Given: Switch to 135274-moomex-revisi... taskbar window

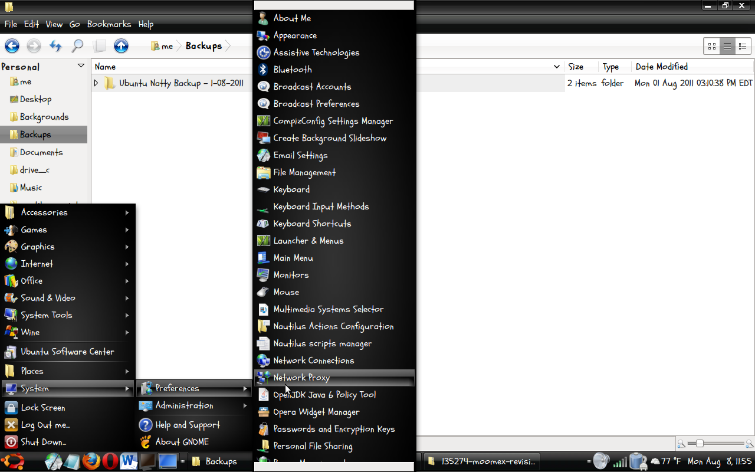Looking at the screenshot, I should [482, 461].
